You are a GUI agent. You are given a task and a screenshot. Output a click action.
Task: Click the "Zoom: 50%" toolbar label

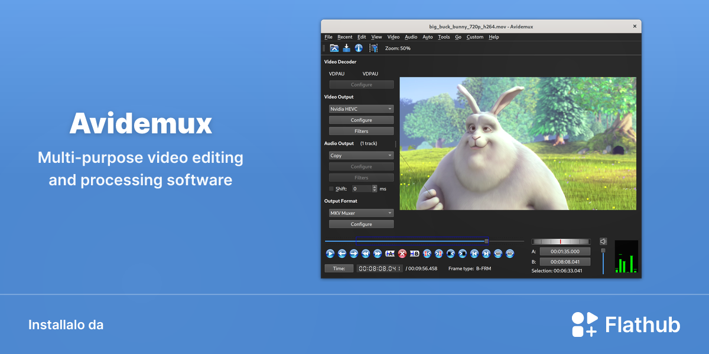click(x=398, y=48)
